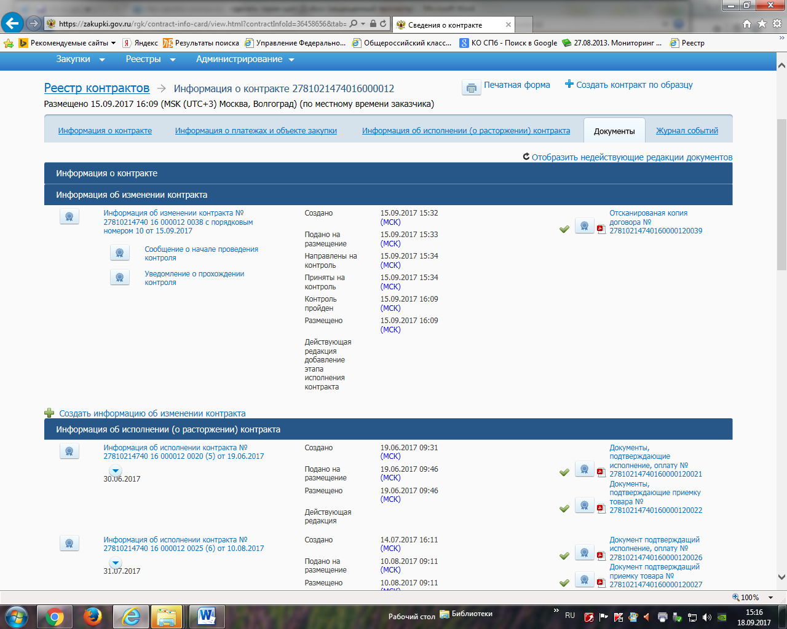Open browser Home icon
The width and height of the screenshot is (787, 629).
tap(747, 24)
